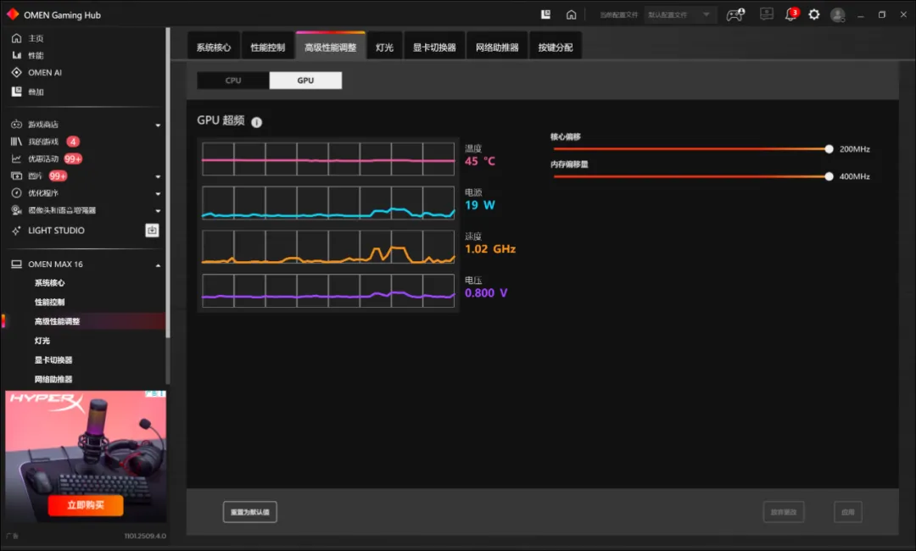Open the user account avatar
The image size is (916, 551).
coord(838,14)
